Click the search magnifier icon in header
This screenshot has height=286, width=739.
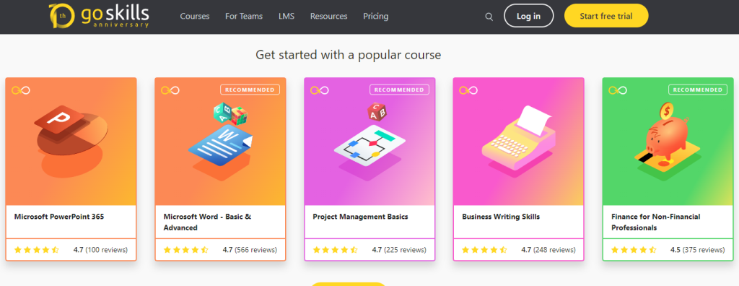[489, 17]
